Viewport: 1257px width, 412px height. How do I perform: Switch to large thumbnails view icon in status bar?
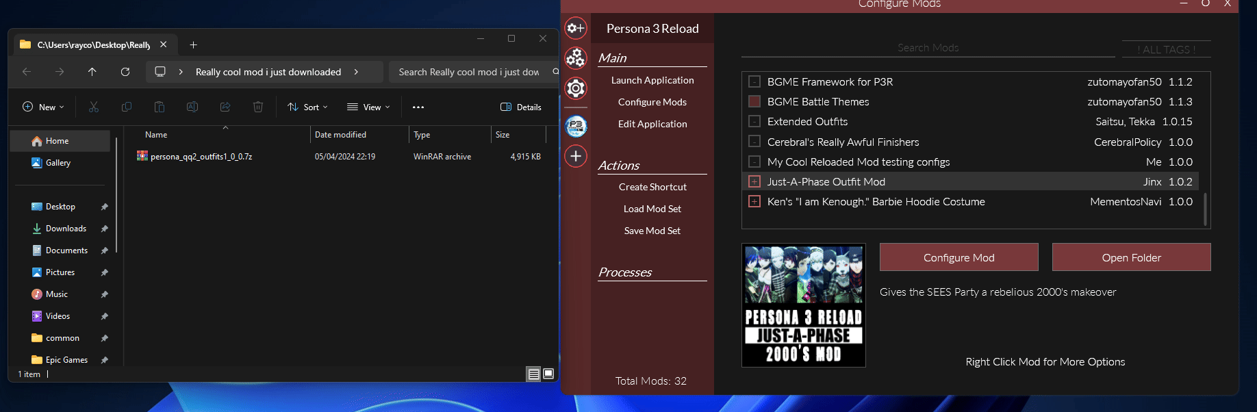548,374
